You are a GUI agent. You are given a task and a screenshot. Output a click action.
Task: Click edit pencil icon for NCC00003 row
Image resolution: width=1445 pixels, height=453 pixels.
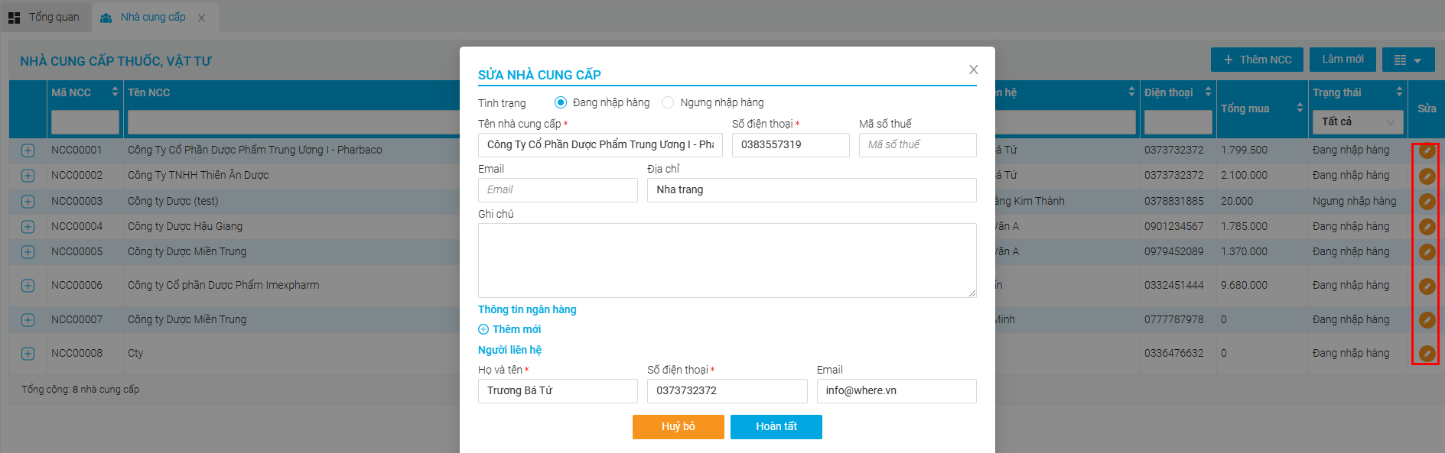click(1427, 202)
